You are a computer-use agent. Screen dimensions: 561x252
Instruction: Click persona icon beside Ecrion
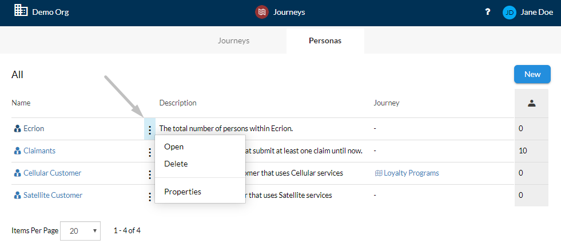tap(17, 129)
